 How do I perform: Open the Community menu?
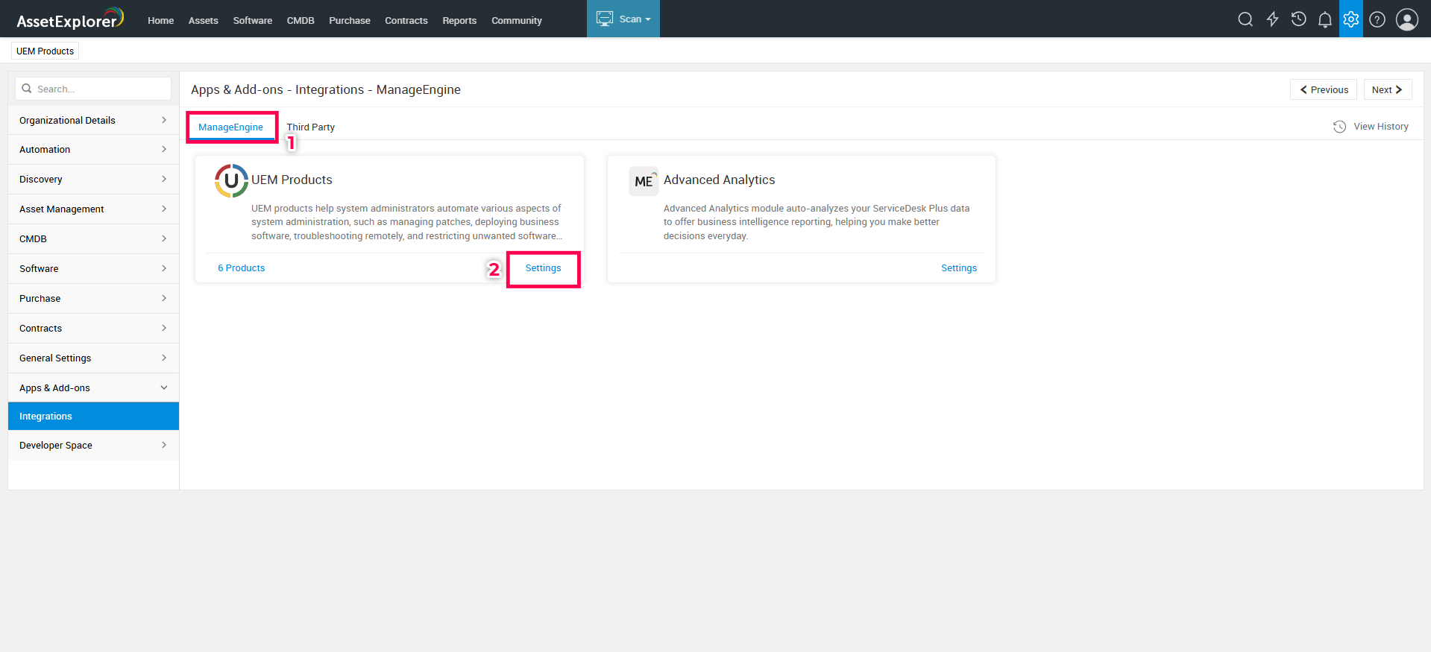(517, 21)
